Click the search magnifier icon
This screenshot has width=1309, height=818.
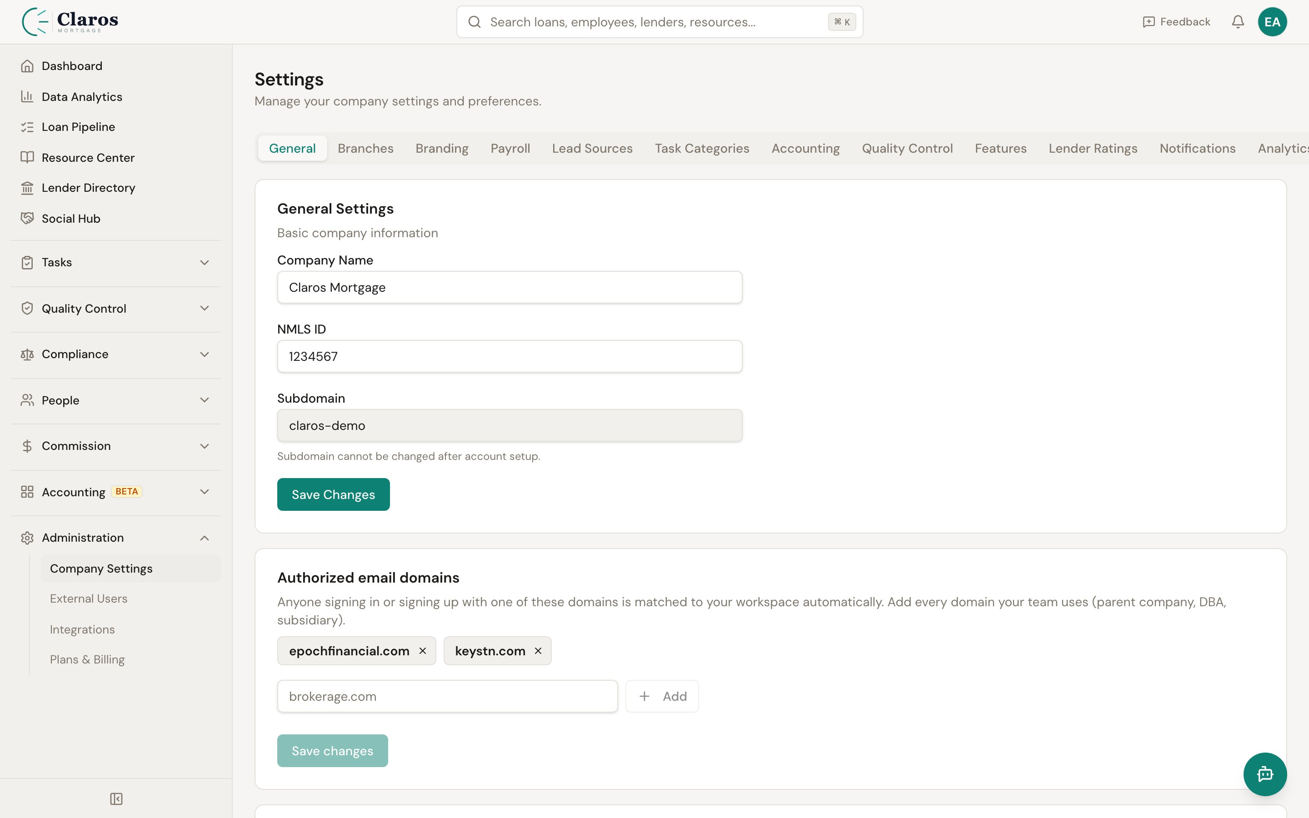click(x=475, y=22)
